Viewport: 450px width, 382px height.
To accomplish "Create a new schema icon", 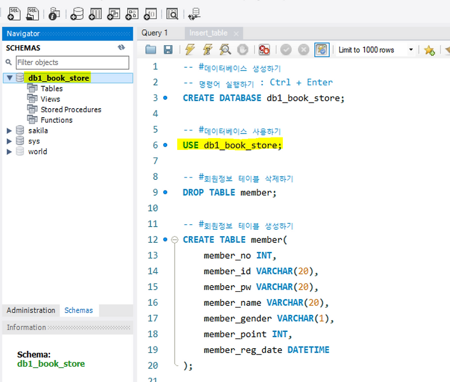I will (76, 14).
